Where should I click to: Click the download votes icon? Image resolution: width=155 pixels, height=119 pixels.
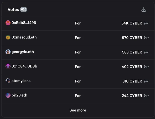point(143,9)
